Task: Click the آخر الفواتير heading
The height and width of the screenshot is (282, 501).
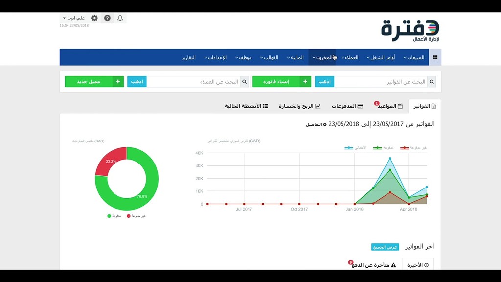Action: coord(419,247)
